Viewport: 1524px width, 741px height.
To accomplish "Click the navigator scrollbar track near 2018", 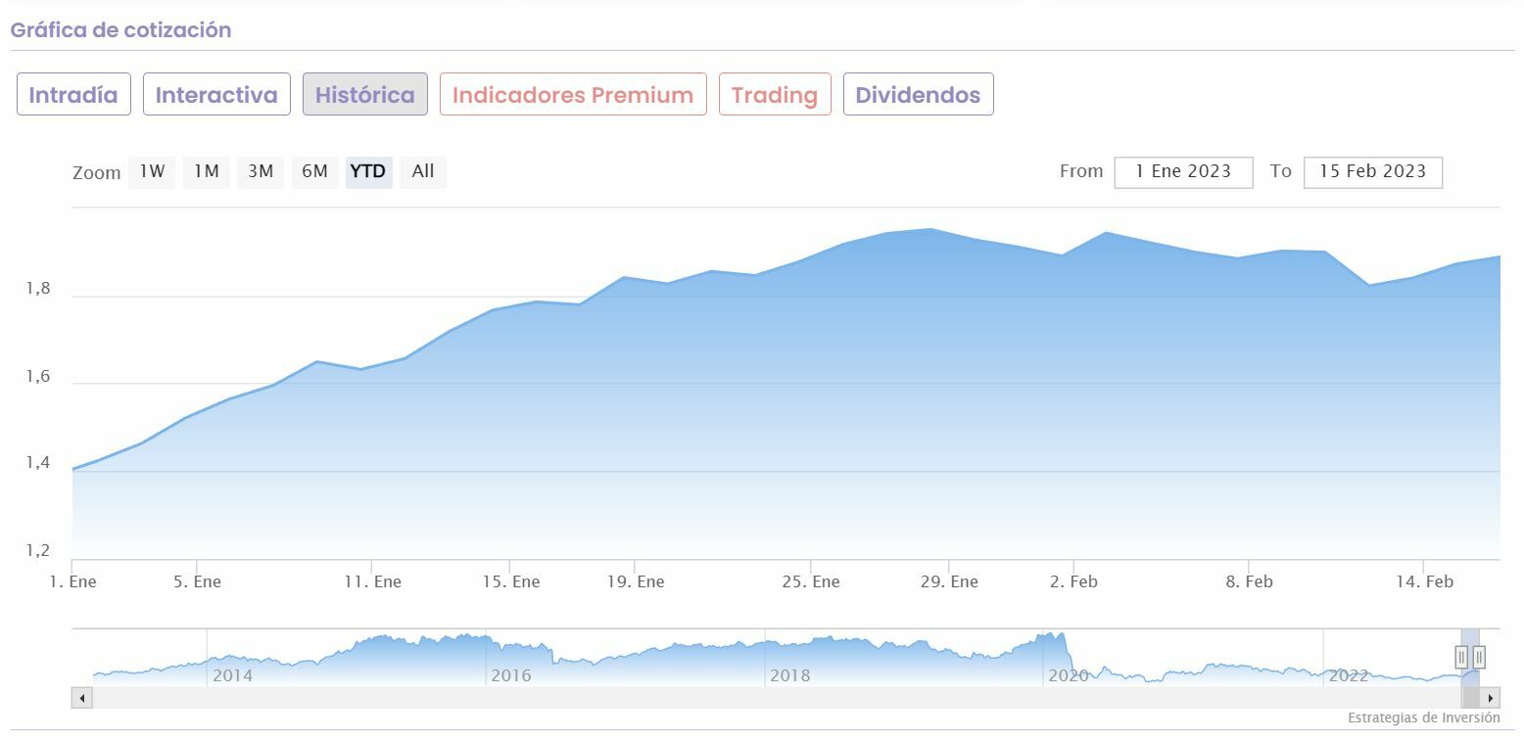I will [x=789, y=698].
